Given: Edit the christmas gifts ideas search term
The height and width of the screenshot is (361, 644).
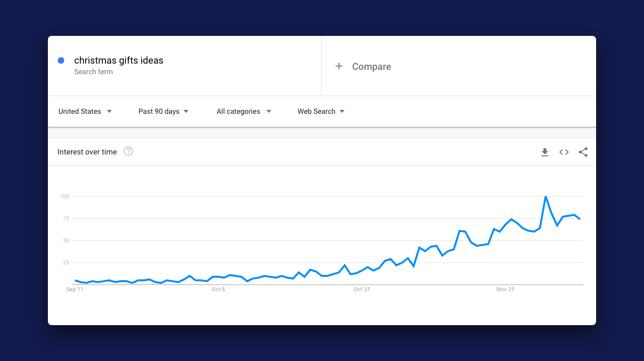Looking at the screenshot, I should pyautogui.click(x=119, y=61).
